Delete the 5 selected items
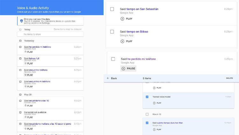This screenshot has height=135, width=239. click(x=229, y=78)
